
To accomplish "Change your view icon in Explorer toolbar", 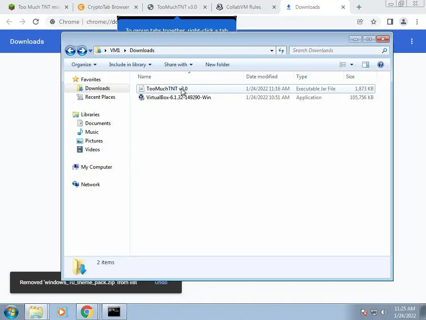I will (x=343, y=65).
